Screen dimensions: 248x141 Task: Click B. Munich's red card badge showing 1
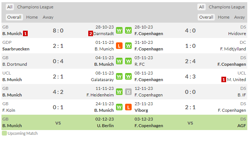25,34
